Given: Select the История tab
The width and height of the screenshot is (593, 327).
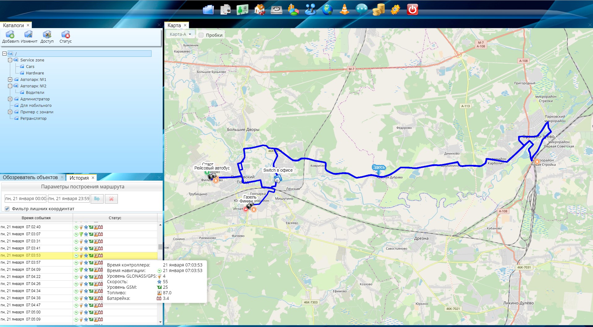Looking at the screenshot, I should (79, 178).
